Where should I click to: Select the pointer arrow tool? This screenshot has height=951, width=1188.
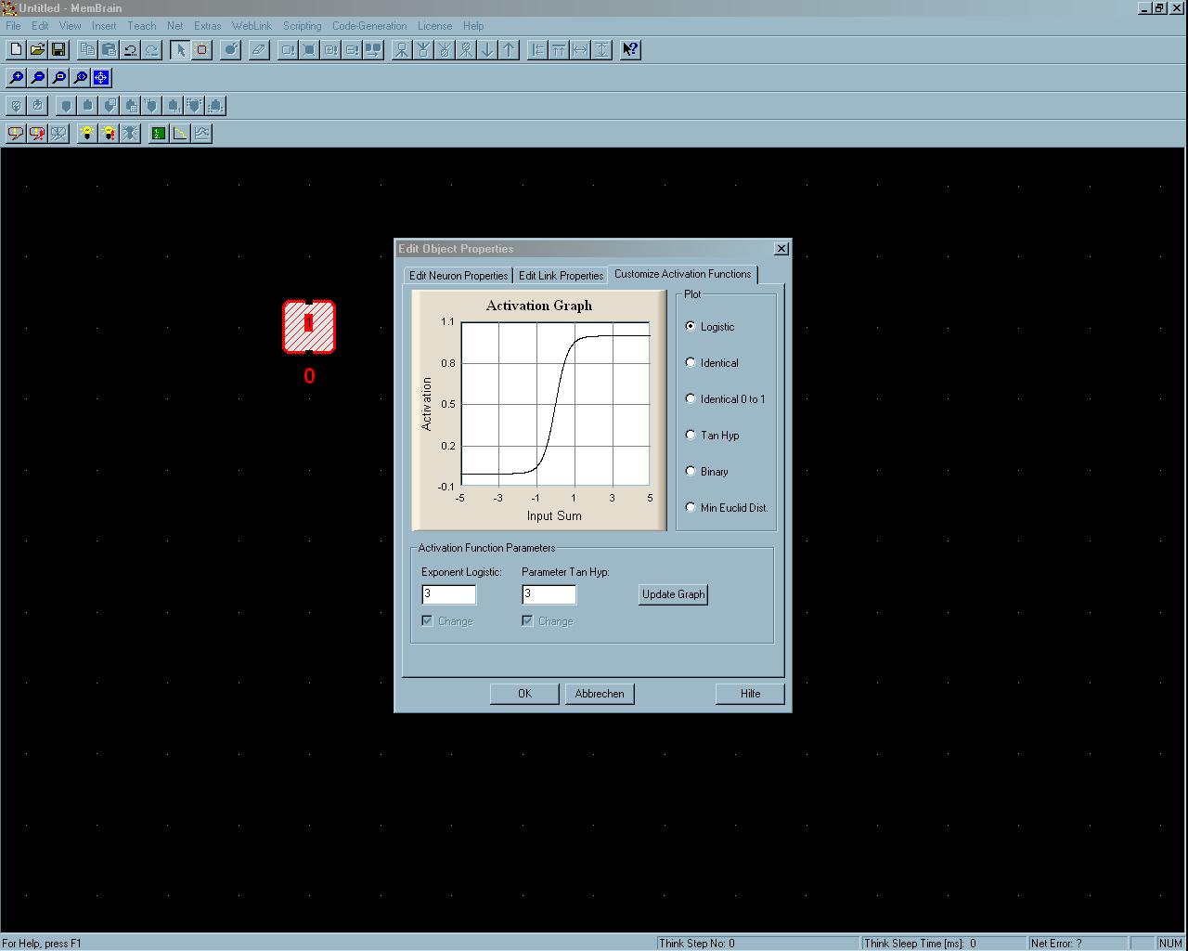coord(180,50)
